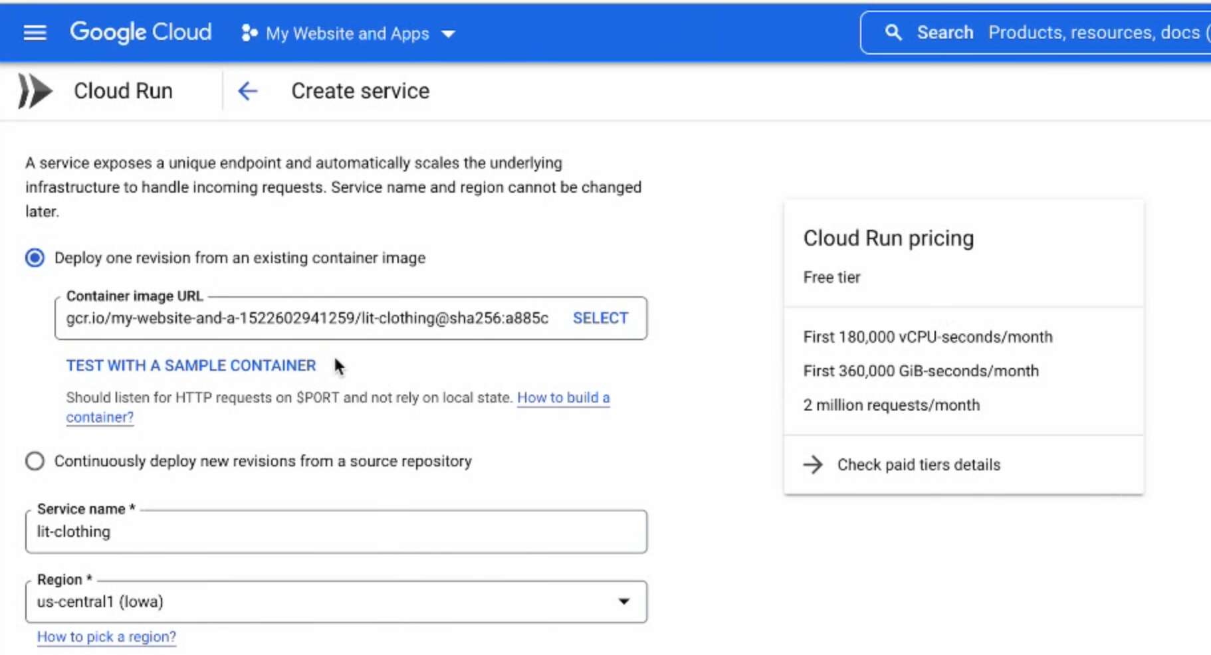Image resolution: width=1211 pixels, height=655 pixels.
Task: Open the region selection caret
Action: point(624,601)
